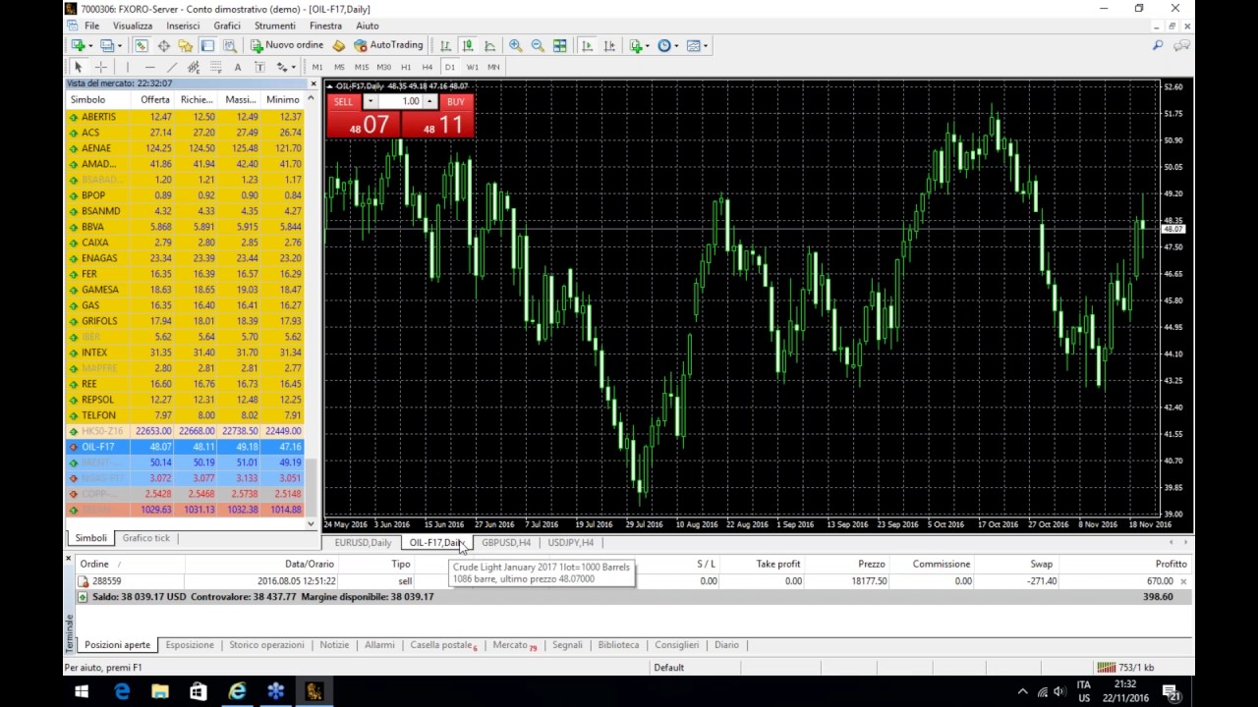
Task: Toggle the Data Window crosshair icon
Action: [x=163, y=45]
